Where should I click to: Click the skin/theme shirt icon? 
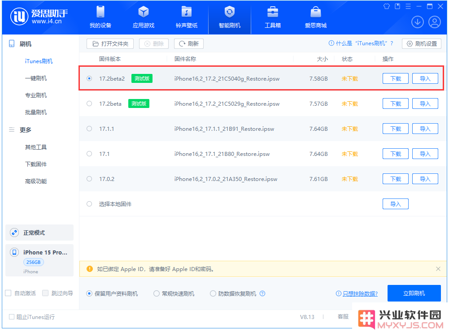pos(387,6)
